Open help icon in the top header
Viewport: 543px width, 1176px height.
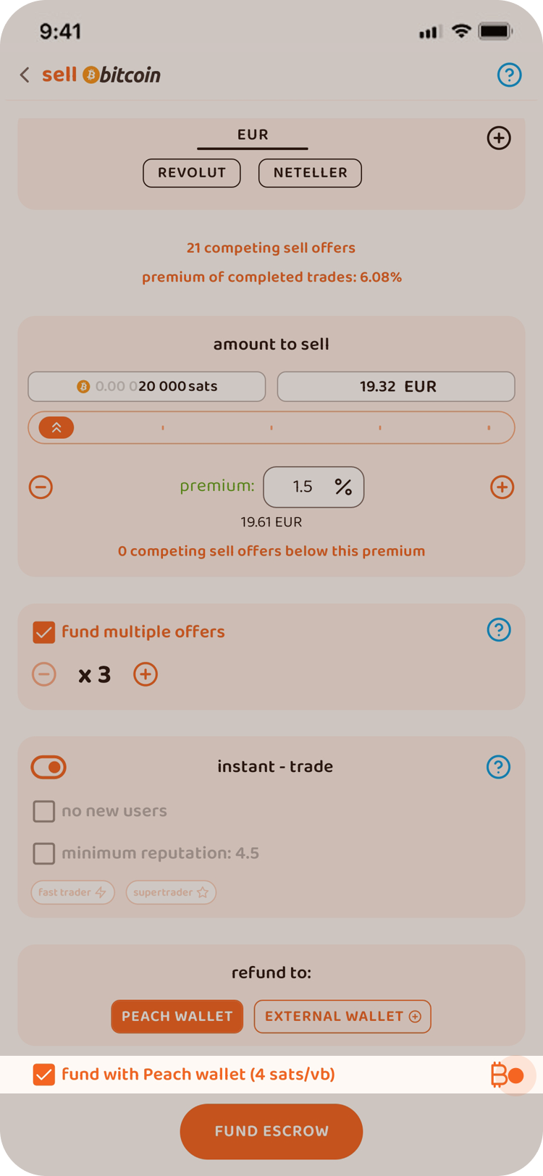[509, 75]
